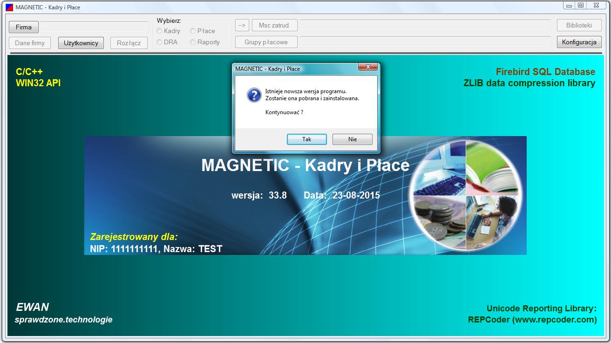Click the circular photo collage image
This screenshot has height=343, width=611.
(466, 196)
